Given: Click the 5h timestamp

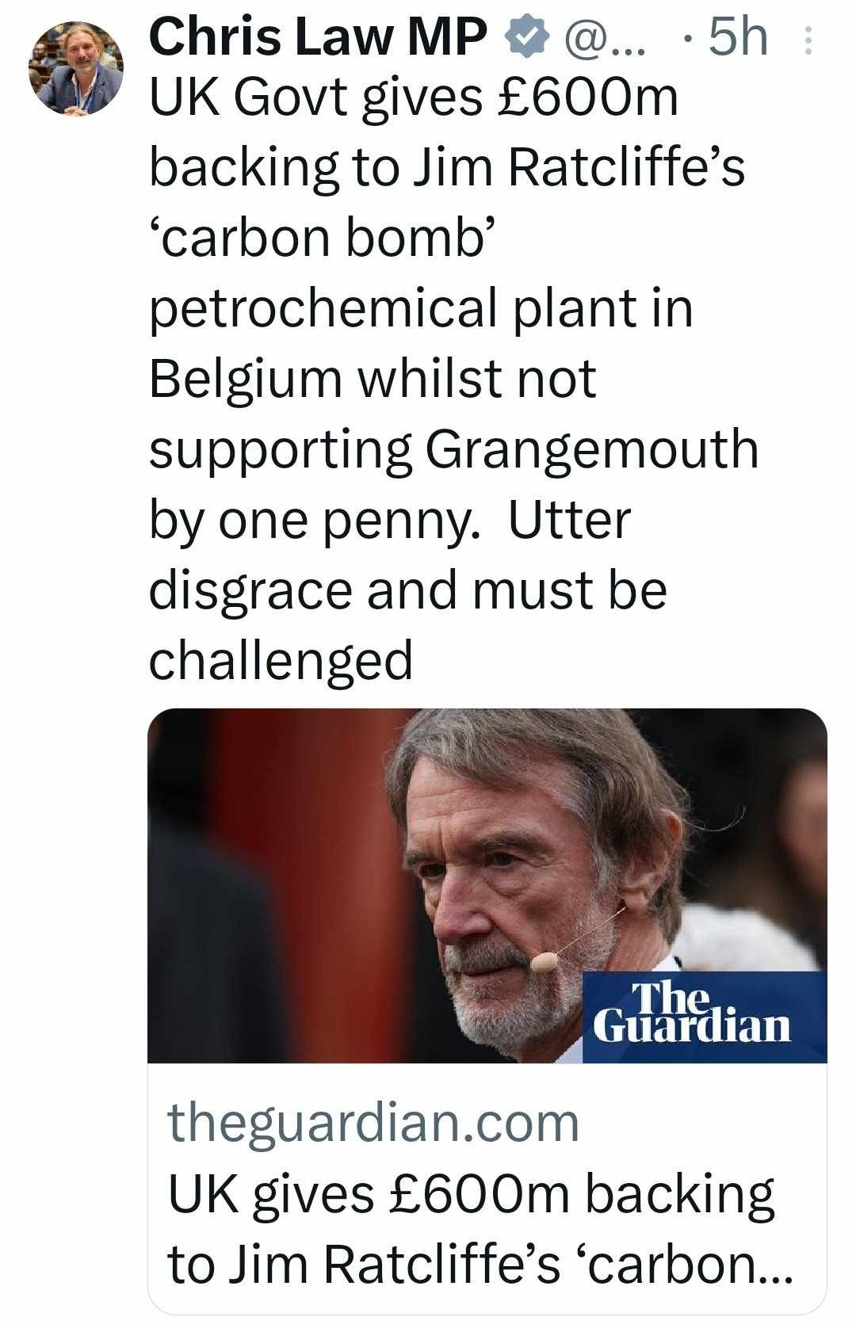Looking at the screenshot, I should pos(739,37).
